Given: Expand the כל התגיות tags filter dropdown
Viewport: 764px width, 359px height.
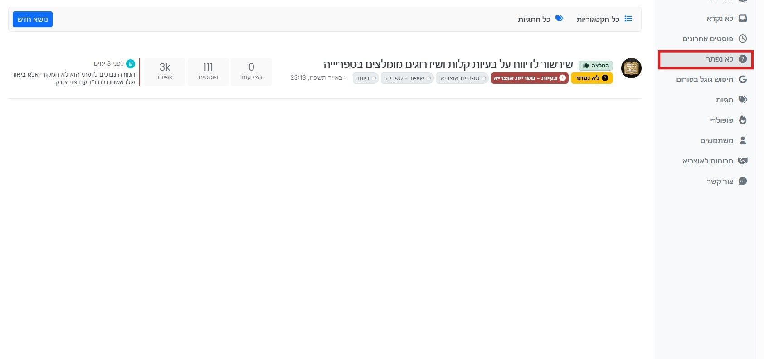Looking at the screenshot, I should click(540, 19).
